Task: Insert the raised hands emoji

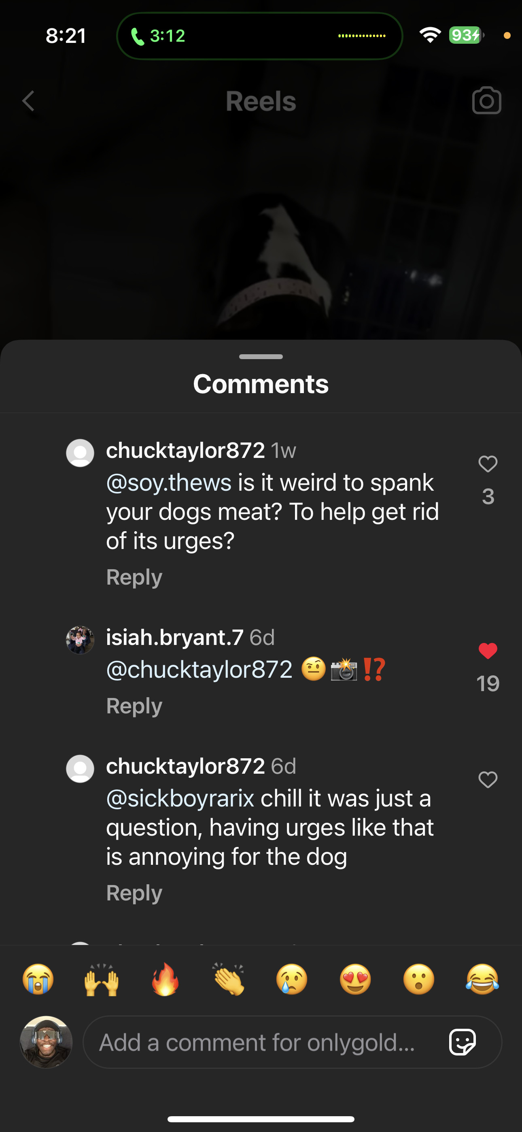Action: (x=102, y=979)
